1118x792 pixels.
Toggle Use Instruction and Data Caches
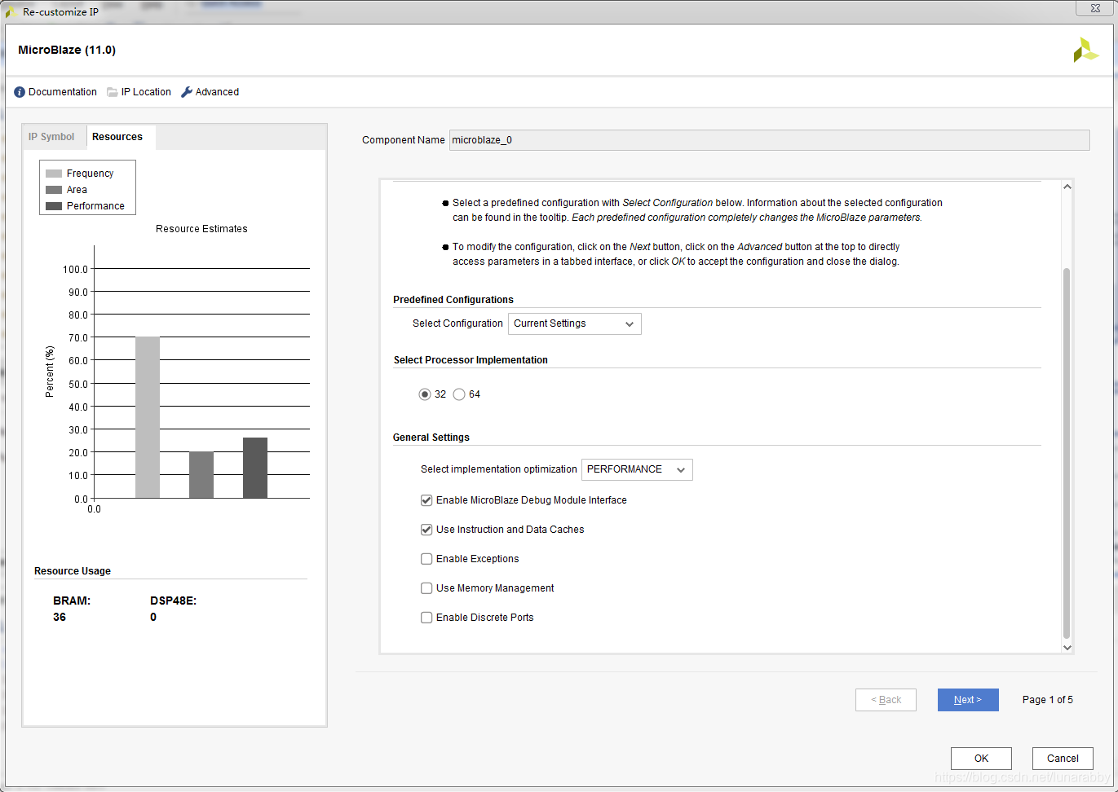(426, 530)
